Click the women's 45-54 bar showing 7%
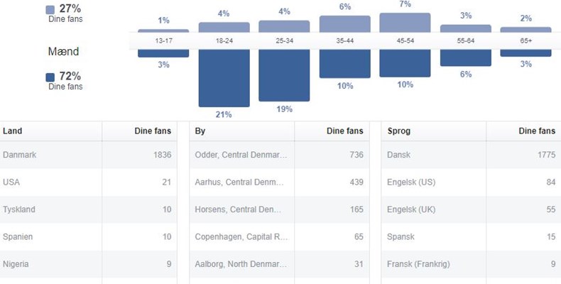Image resolution: width=561 pixels, height=284 pixels. [405, 23]
